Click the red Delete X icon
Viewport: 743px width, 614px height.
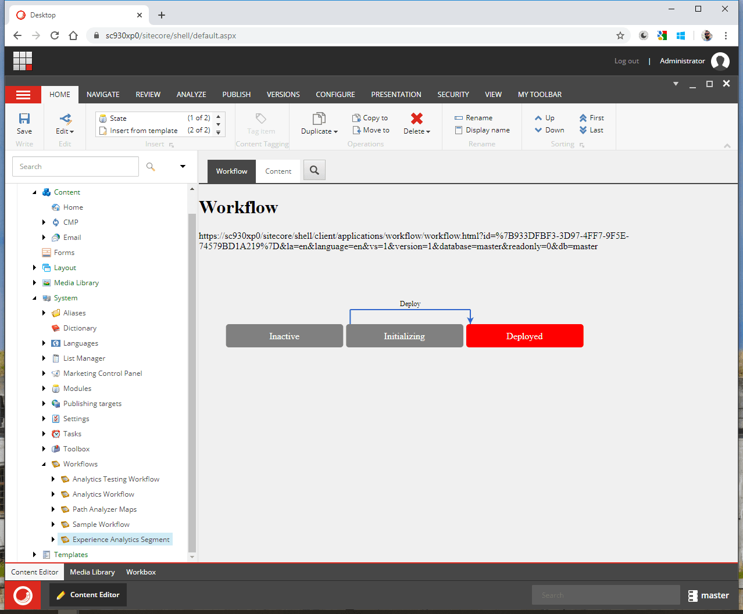pos(416,119)
